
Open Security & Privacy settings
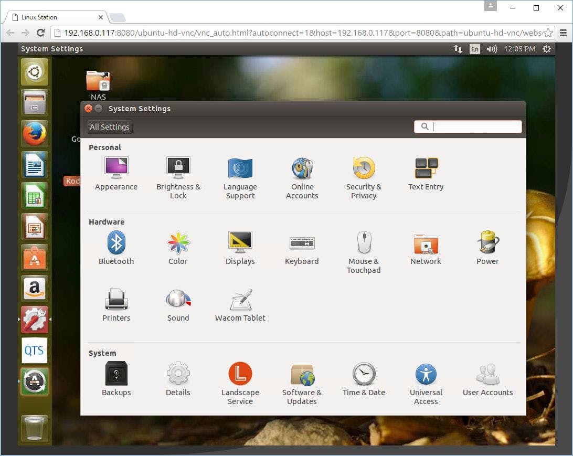coord(364,178)
